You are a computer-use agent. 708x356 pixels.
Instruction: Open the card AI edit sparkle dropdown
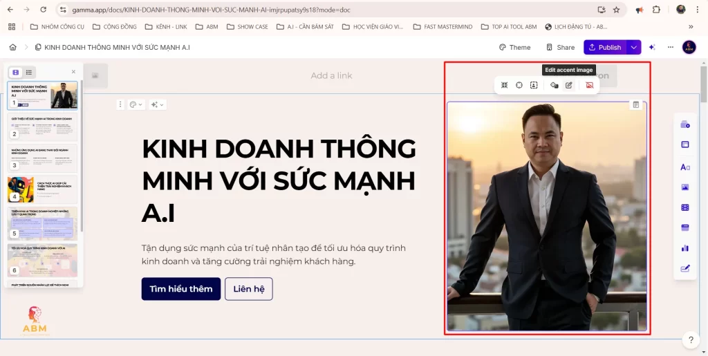coord(157,104)
